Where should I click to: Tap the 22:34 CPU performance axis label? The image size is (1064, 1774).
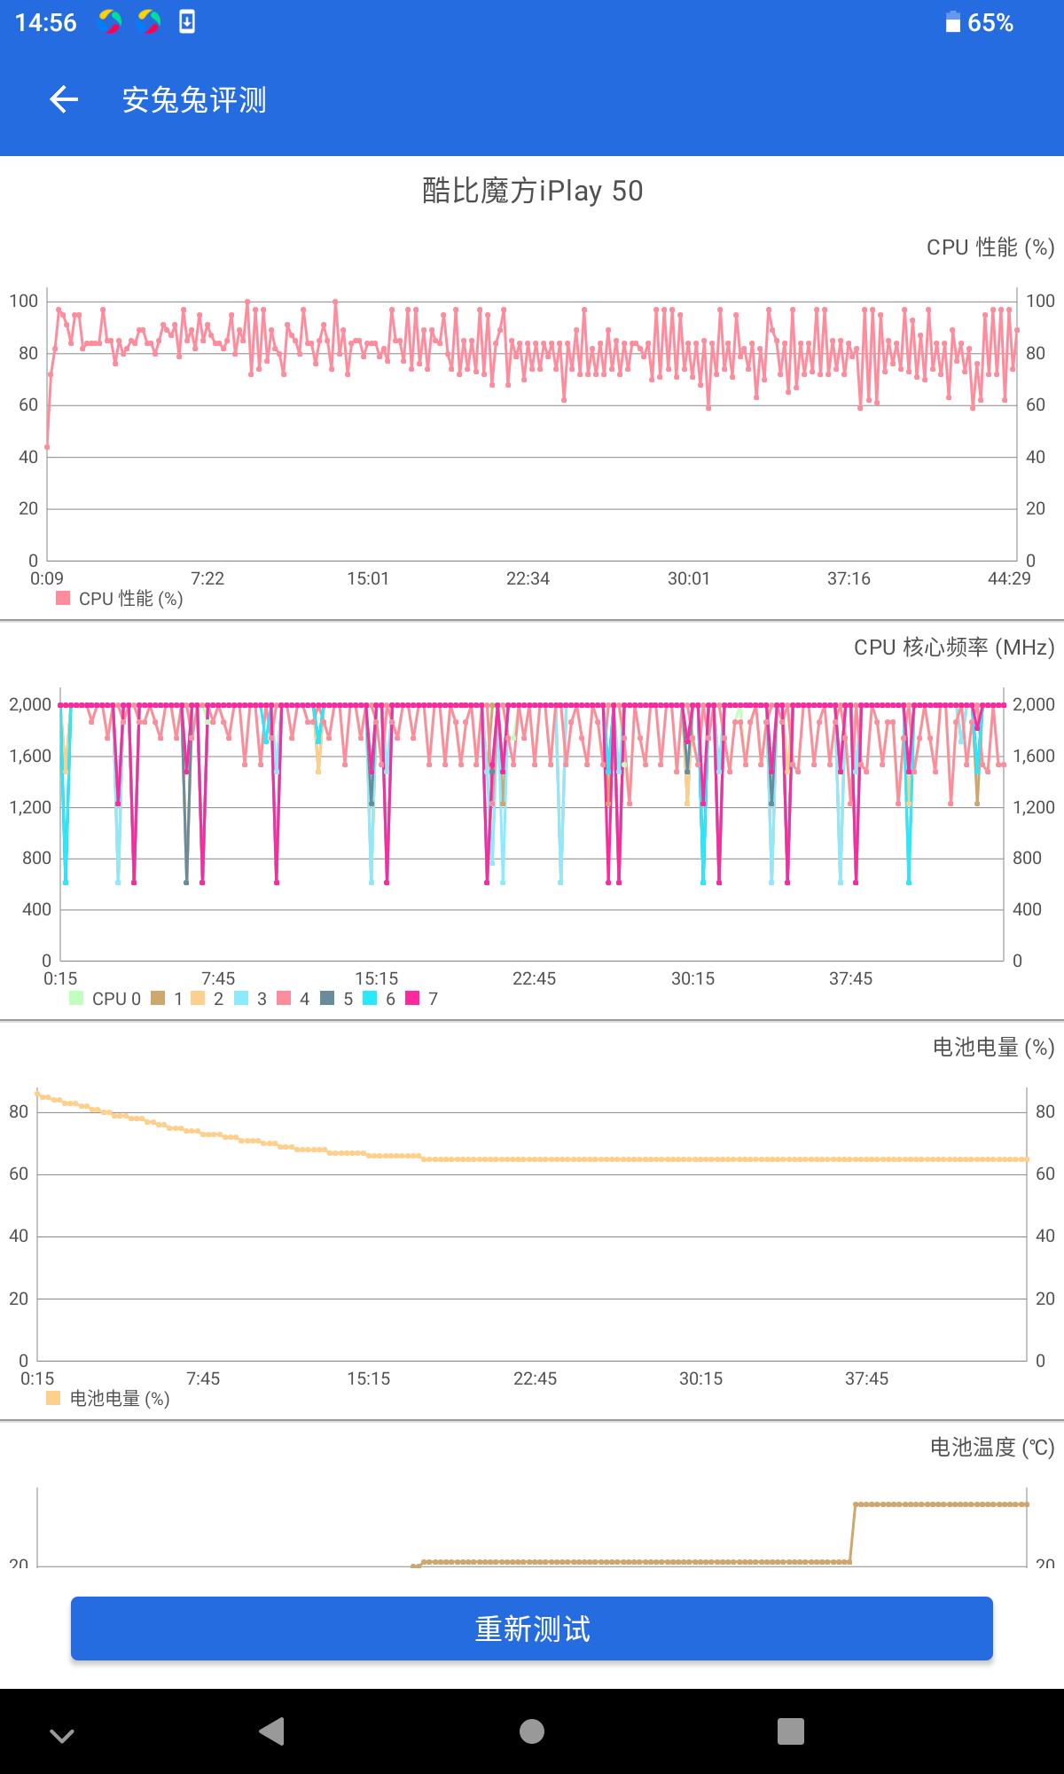[528, 579]
